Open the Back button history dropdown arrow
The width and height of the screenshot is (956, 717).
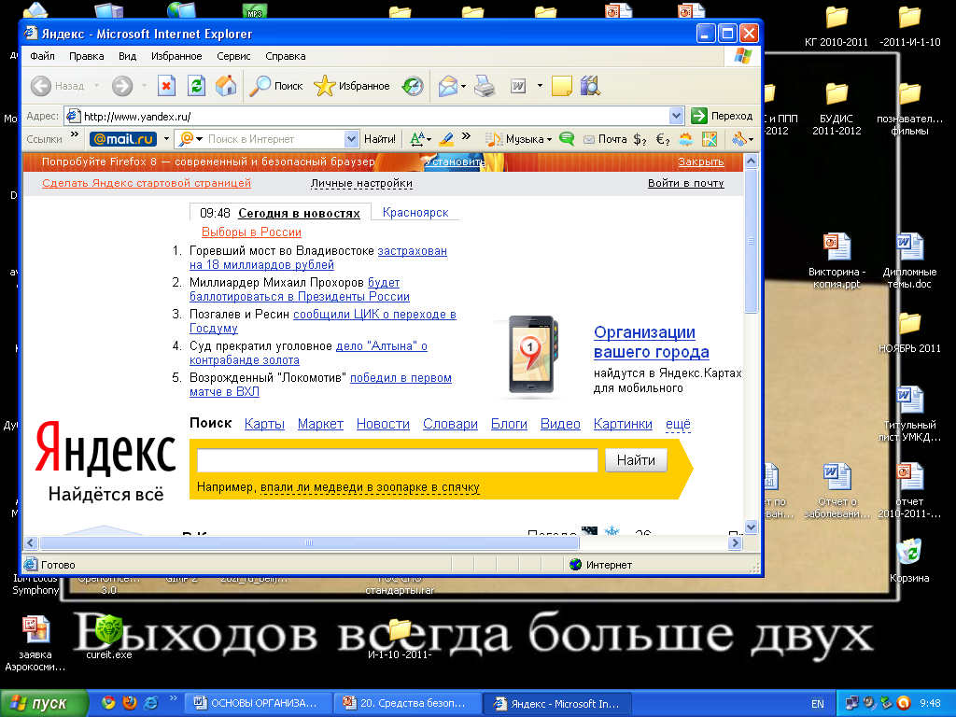[x=96, y=86]
